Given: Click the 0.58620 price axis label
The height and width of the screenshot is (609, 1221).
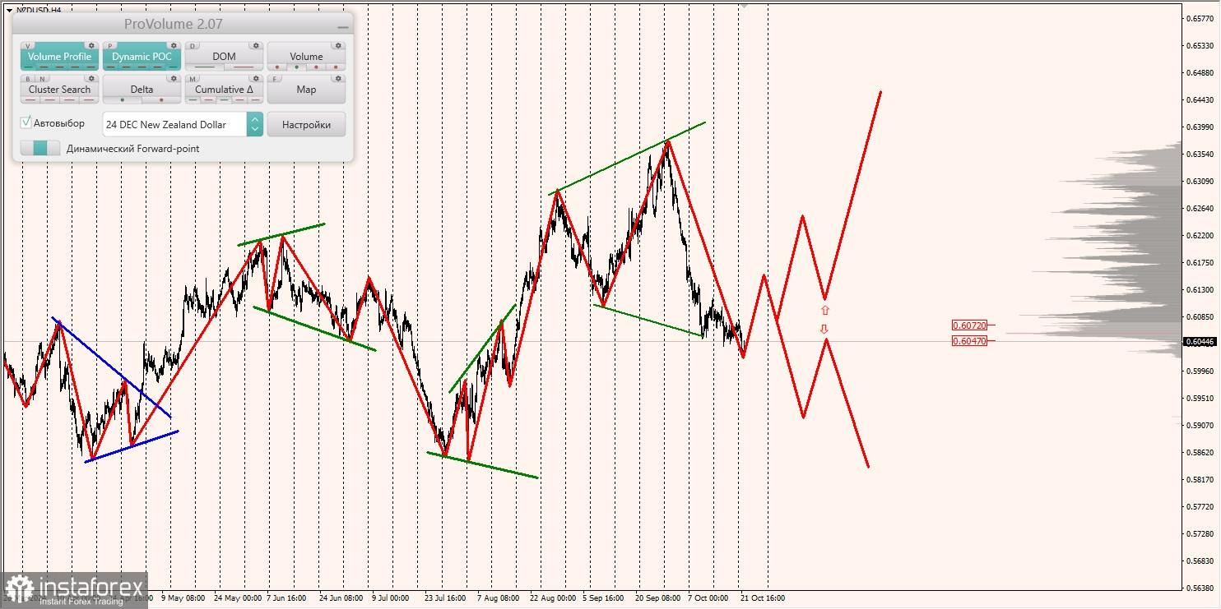Looking at the screenshot, I should pyautogui.click(x=1200, y=453).
